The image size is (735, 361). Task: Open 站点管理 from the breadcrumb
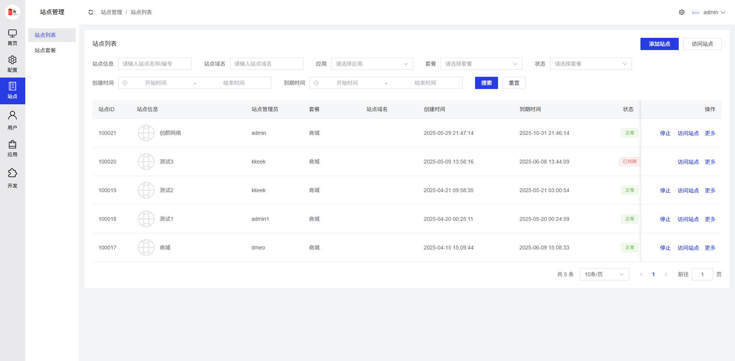[x=111, y=12]
